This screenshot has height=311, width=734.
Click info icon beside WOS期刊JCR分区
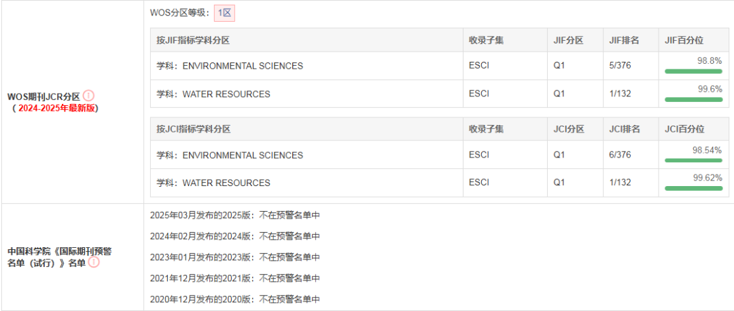coord(88,96)
